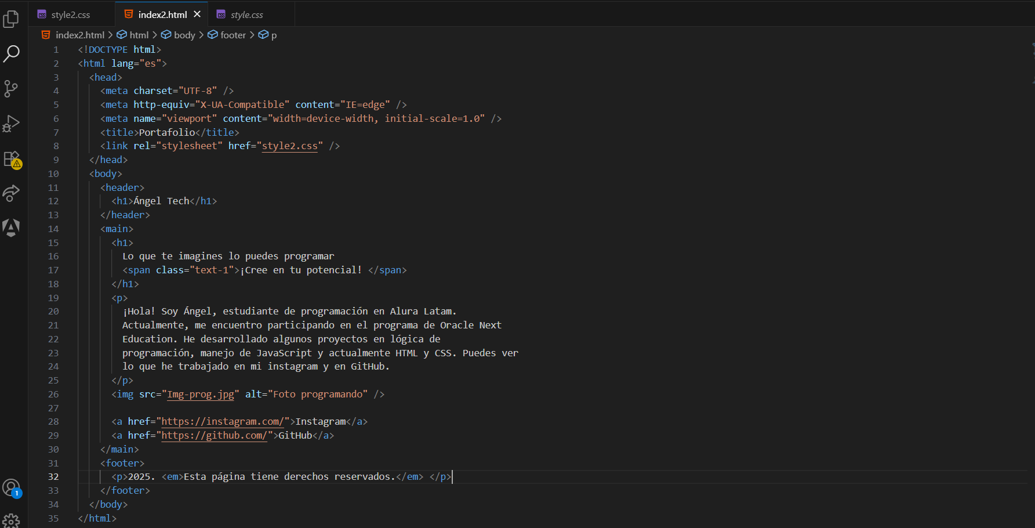Open the p breadcrumb segment
The height and width of the screenshot is (528, 1035).
pyautogui.click(x=274, y=35)
